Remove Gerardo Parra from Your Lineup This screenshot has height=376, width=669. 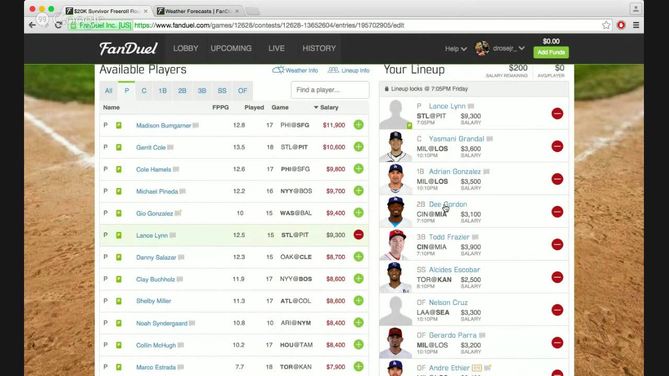coord(557,343)
